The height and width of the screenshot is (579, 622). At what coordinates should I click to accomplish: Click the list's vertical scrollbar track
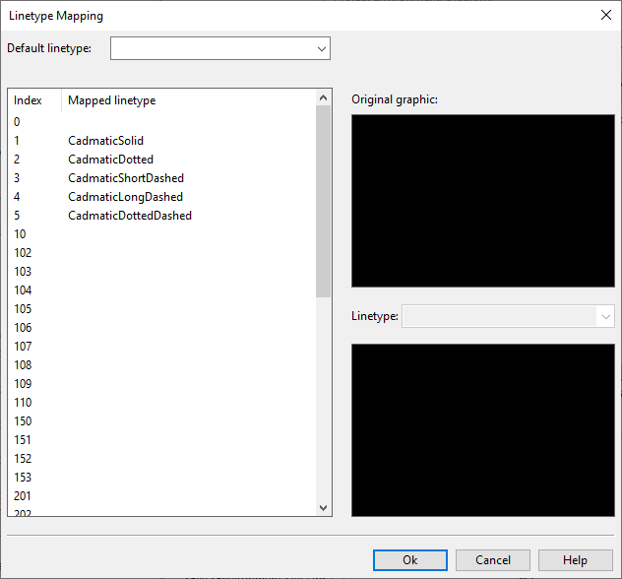pyautogui.click(x=324, y=394)
